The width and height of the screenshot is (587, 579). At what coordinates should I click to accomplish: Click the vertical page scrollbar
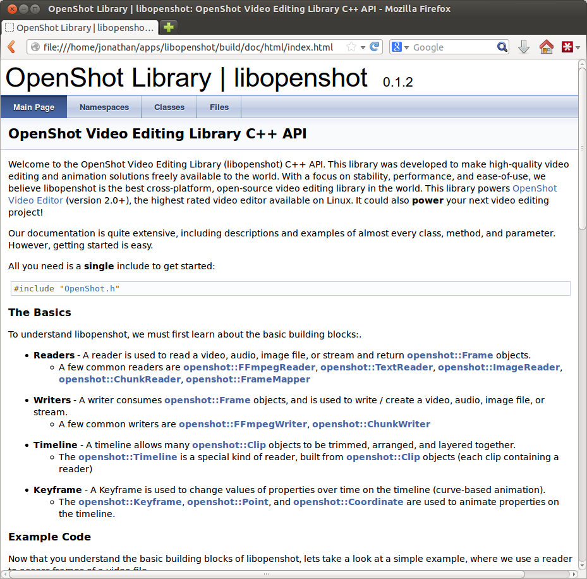pyautogui.click(x=582, y=145)
